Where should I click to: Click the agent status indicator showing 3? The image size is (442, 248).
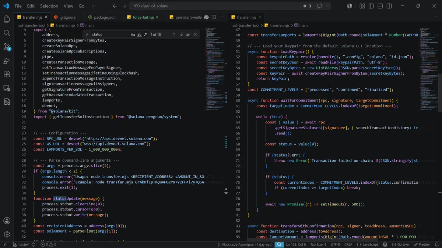pos(306,6)
